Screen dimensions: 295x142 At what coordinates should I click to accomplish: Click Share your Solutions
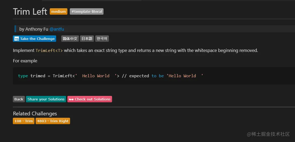point(46,99)
